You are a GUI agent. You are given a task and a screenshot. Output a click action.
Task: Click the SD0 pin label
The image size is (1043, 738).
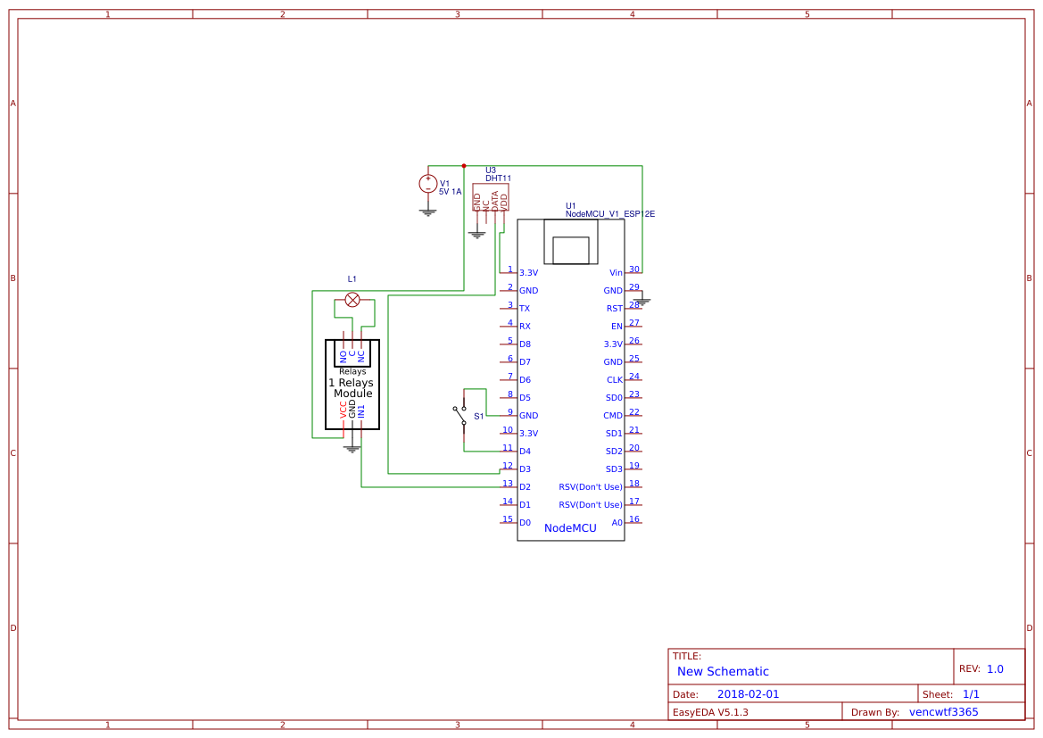tap(614, 398)
